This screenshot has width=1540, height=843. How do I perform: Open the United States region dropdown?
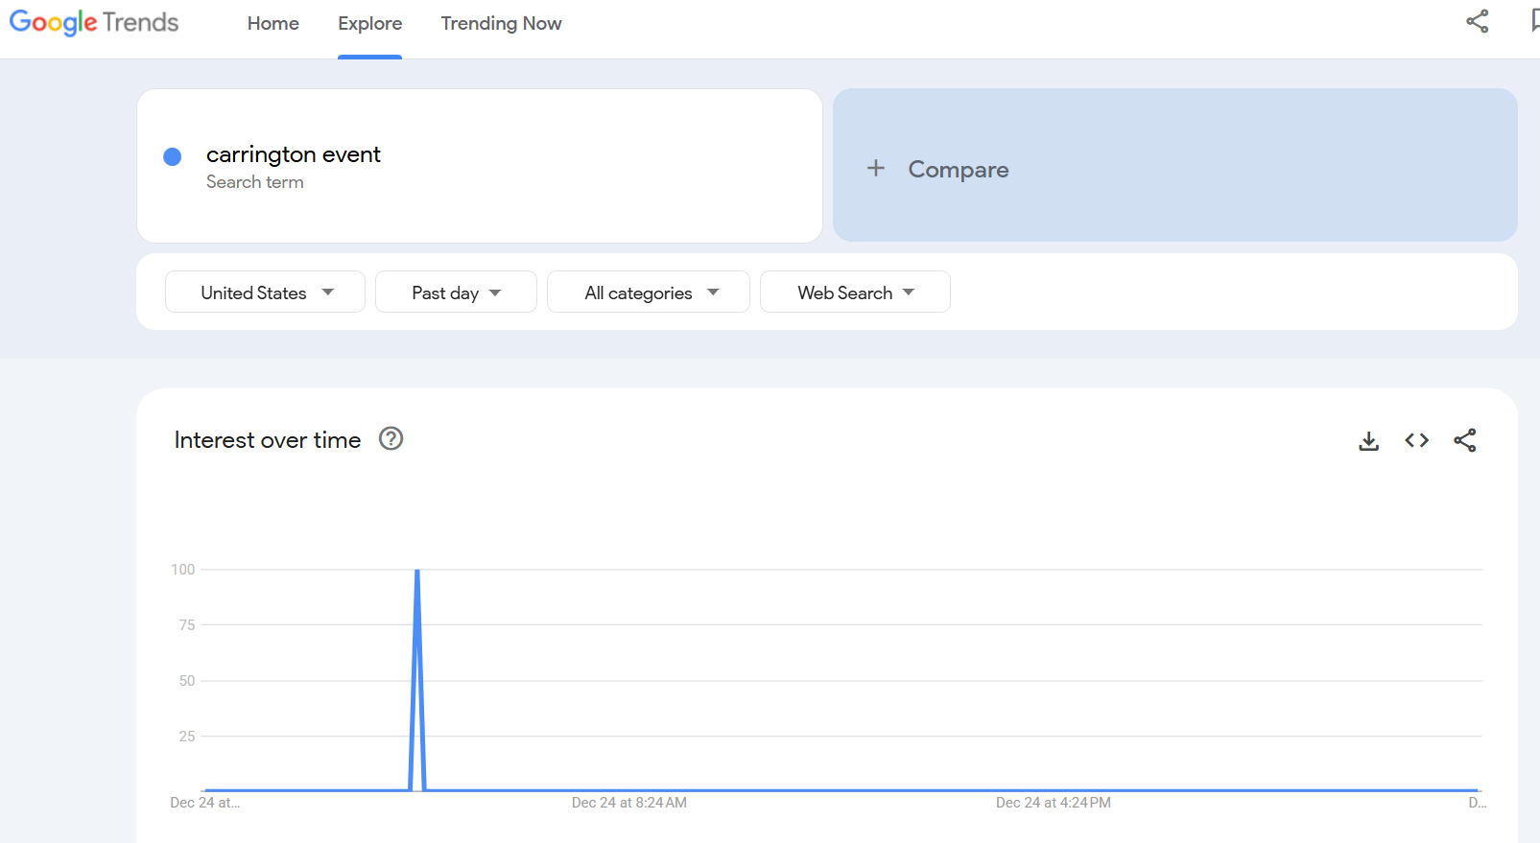pyautogui.click(x=265, y=292)
